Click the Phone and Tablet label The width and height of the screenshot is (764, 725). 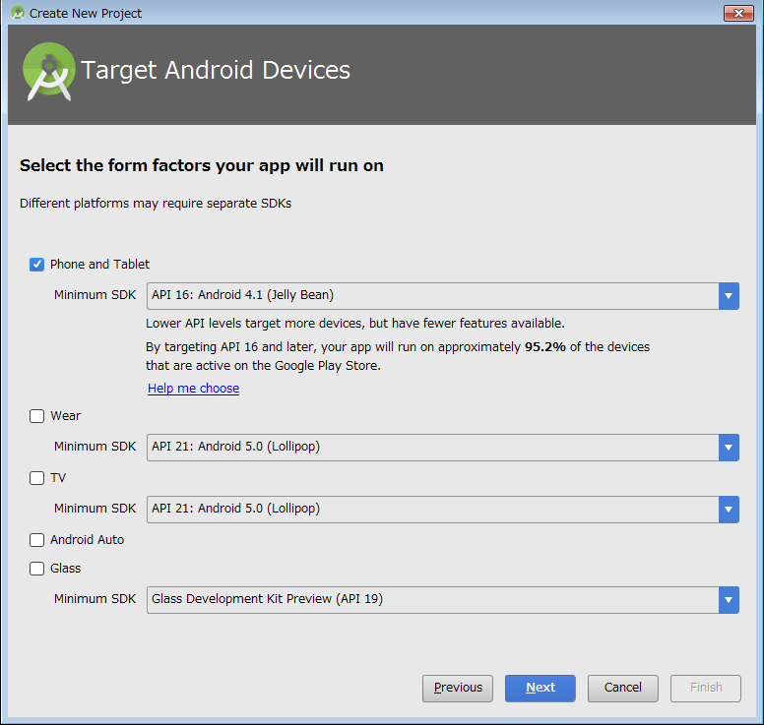99,265
